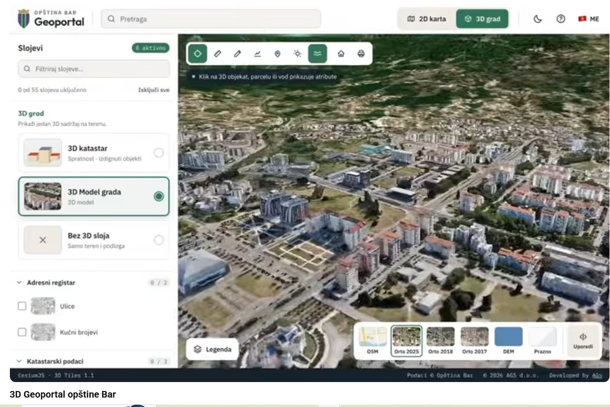
Task: Select Orto 2018 basemap
Action: (x=441, y=341)
